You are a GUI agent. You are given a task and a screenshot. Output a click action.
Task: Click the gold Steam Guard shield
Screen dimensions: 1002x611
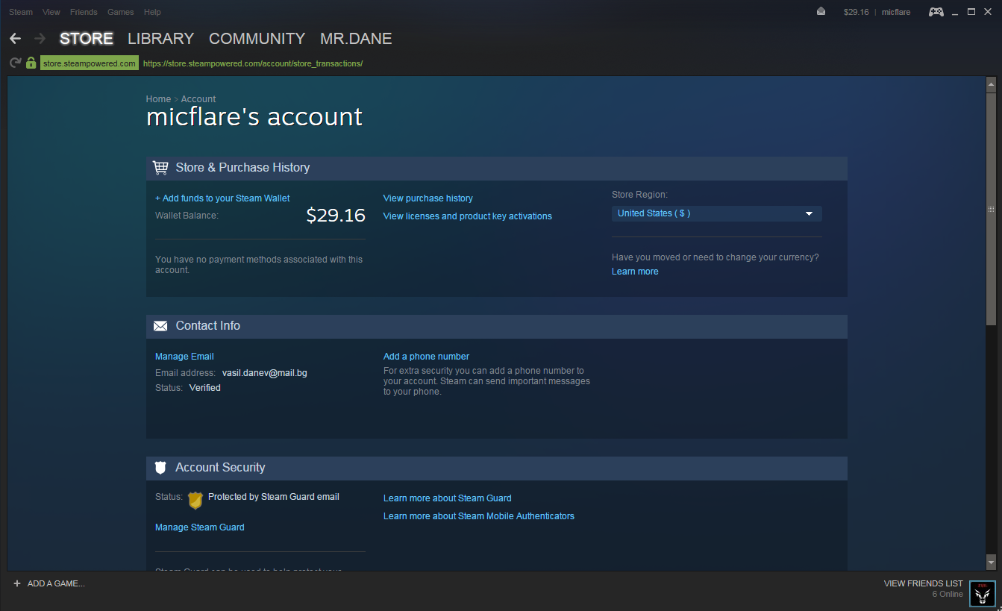click(195, 500)
